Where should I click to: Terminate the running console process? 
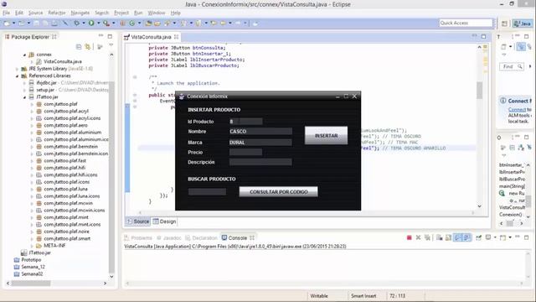click(x=410, y=237)
